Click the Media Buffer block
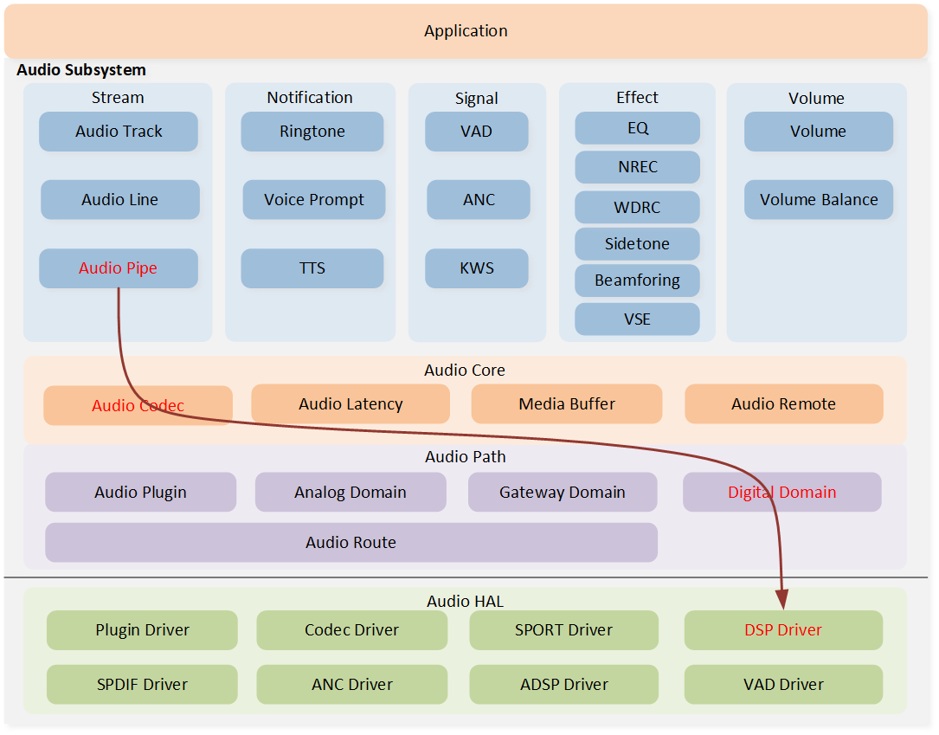Screen dimensions: 939x735 (x=567, y=403)
